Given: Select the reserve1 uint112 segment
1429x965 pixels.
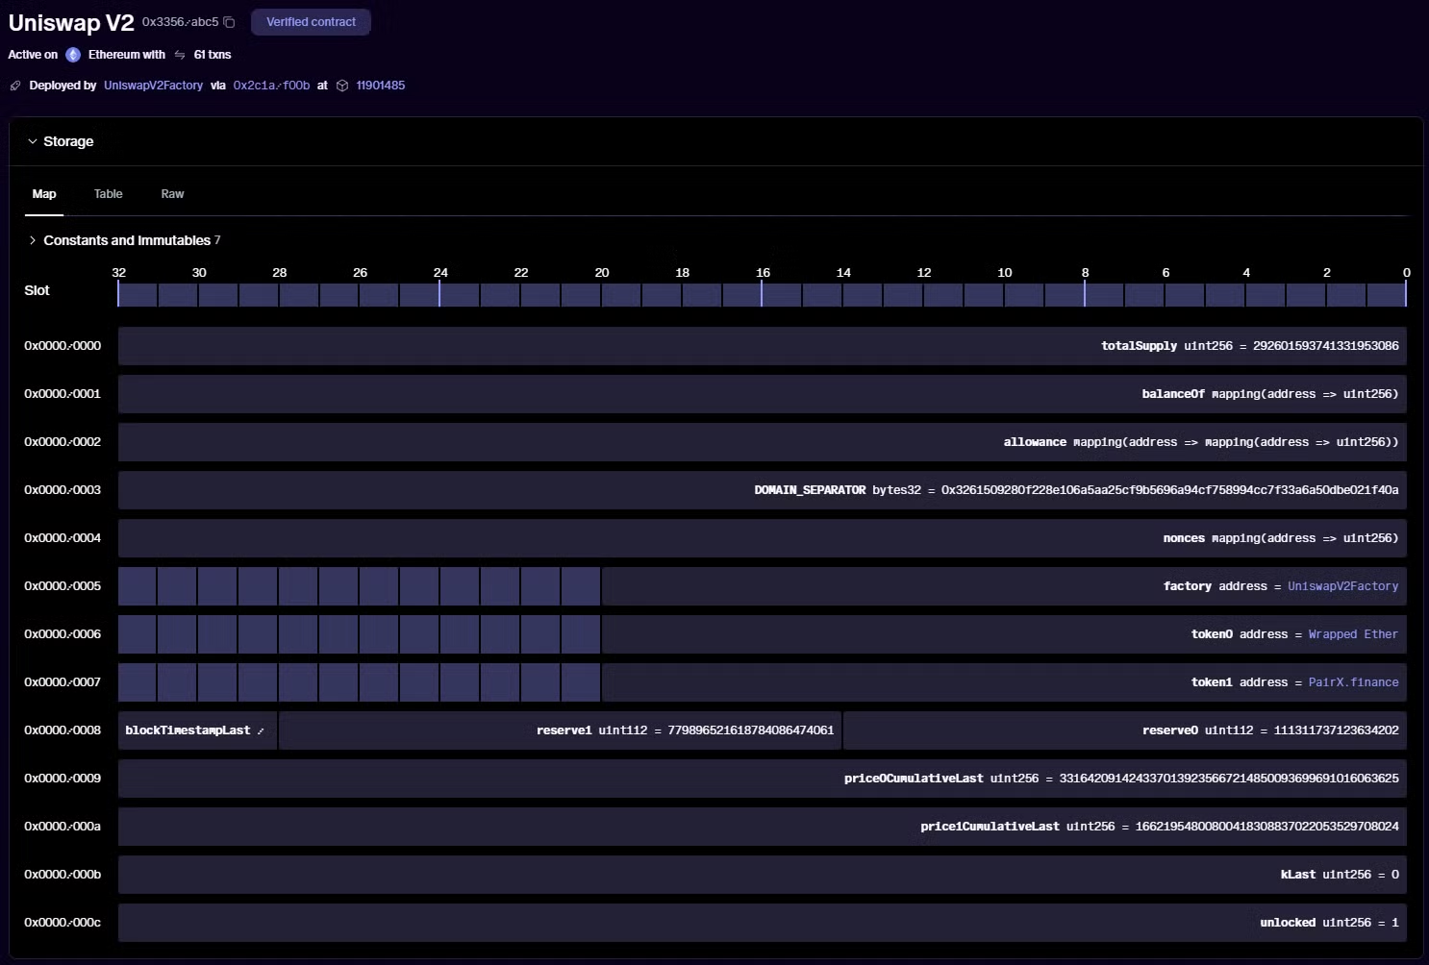Looking at the screenshot, I should 561,730.
